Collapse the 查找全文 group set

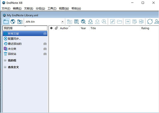[5, 67]
